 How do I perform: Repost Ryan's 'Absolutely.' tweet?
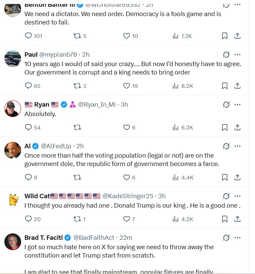(77, 127)
